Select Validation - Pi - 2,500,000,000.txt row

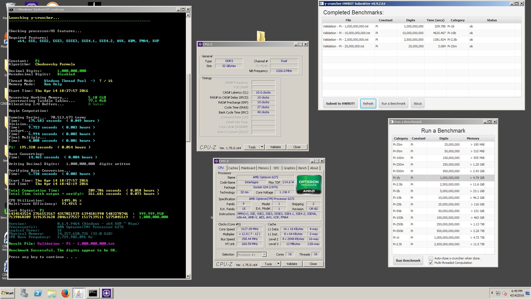422,40
